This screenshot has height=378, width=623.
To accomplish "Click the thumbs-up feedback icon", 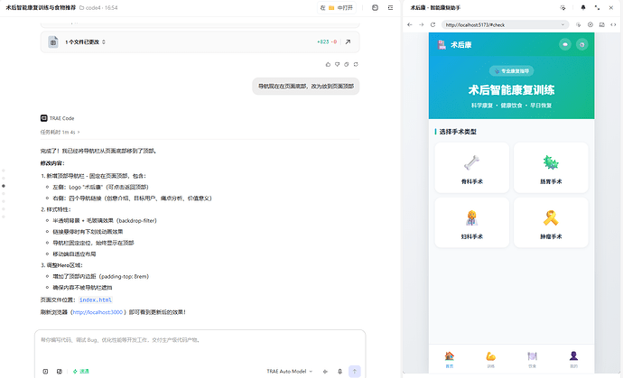I will pos(328,64).
